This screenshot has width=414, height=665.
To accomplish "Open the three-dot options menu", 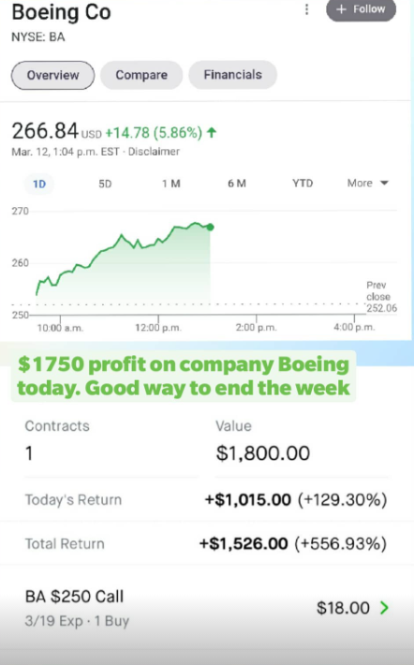I will pyautogui.click(x=306, y=9).
